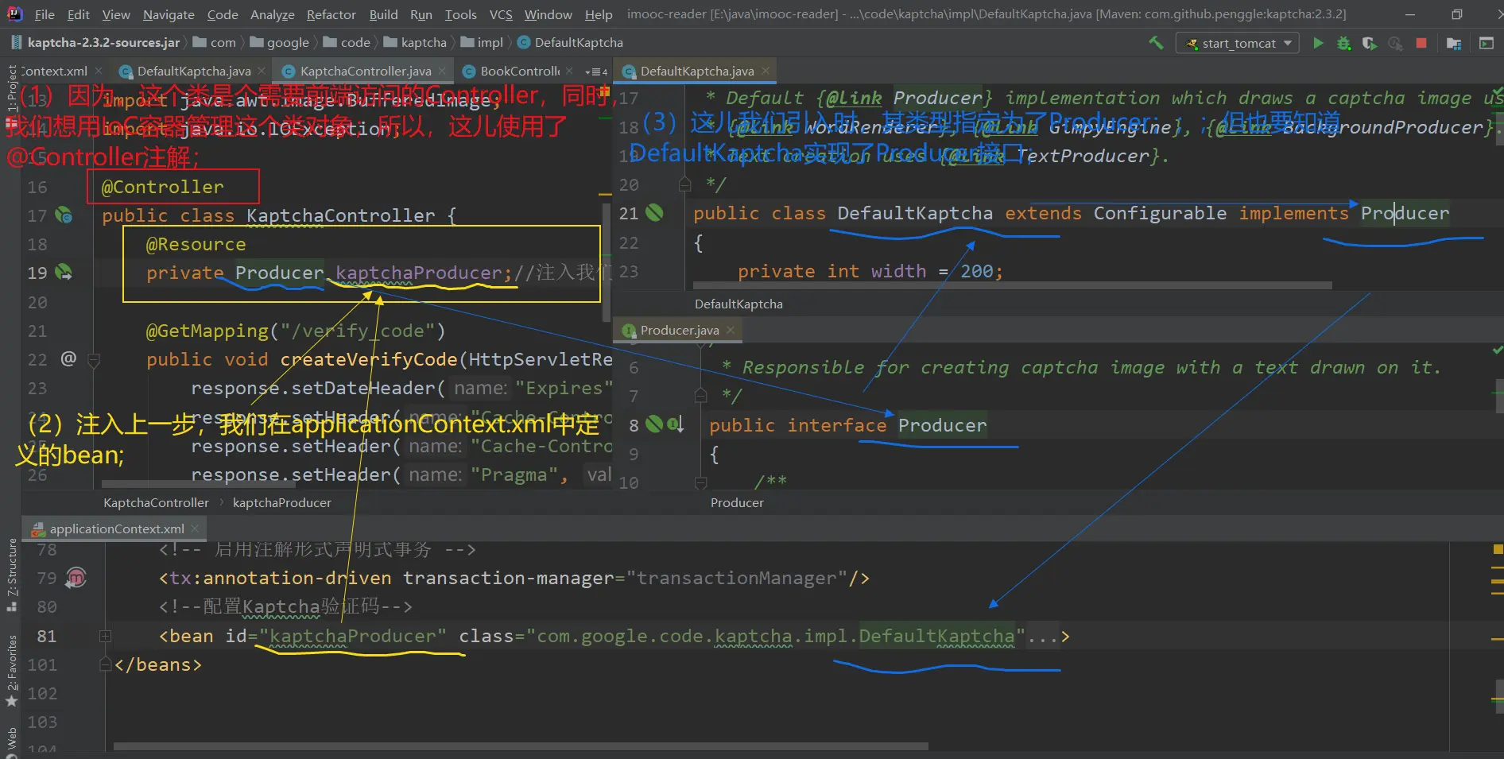Stop the running process
This screenshot has height=759, width=1504.
pyautogui.click(x=1421, y=44)
